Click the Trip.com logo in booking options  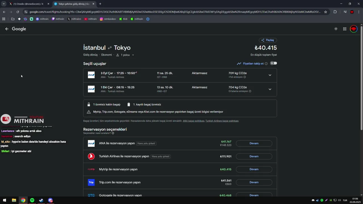pyautogui.click(x=91, y=182)
